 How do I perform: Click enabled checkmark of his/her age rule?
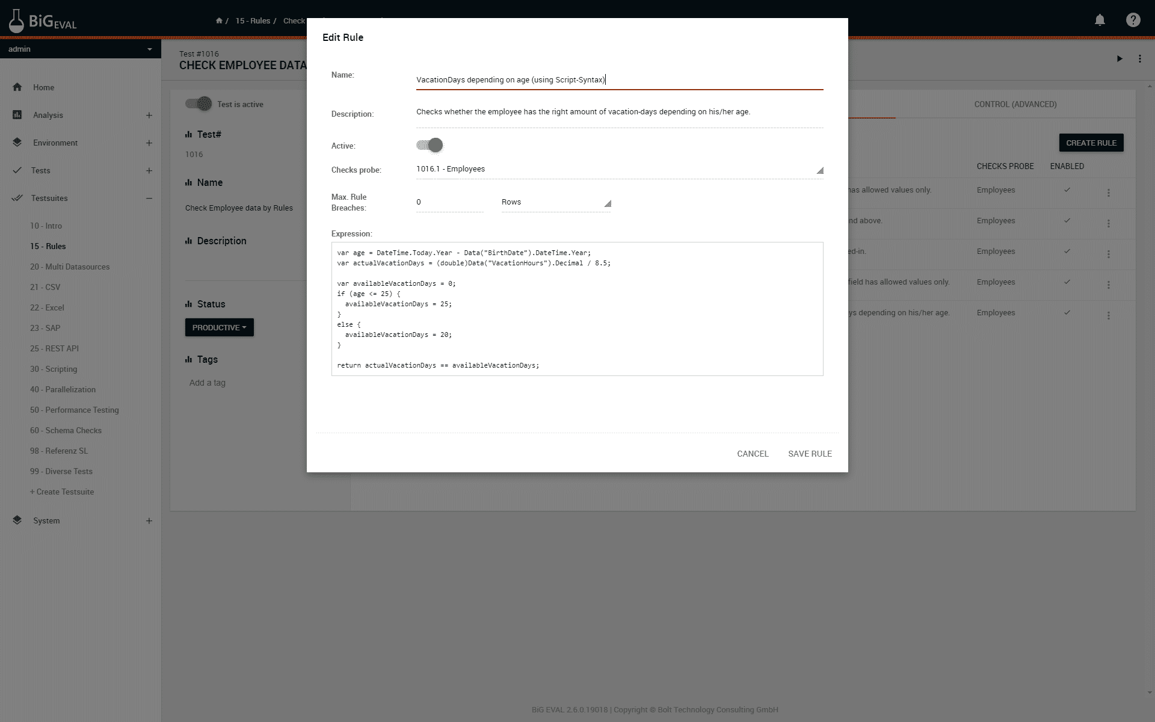click(x=1067, y=312)
